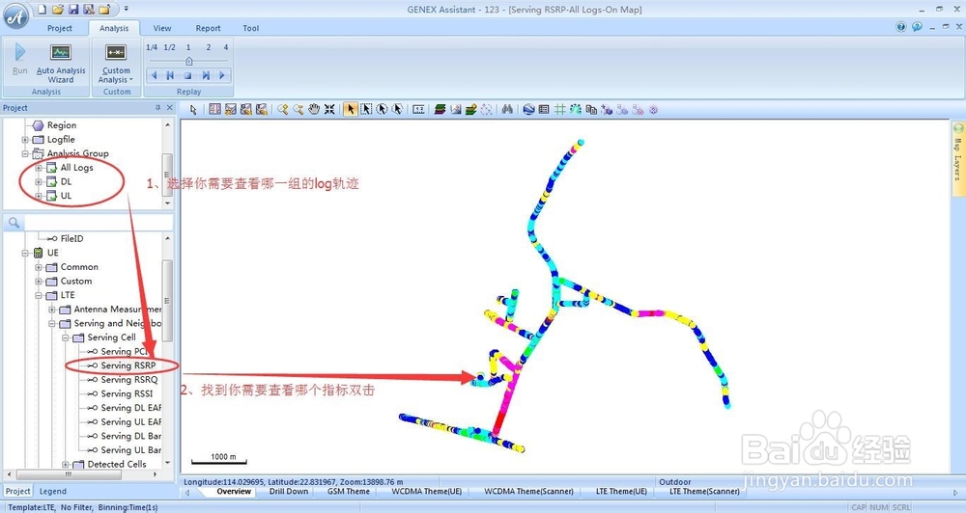The width and height of the screenshot is (966, 513).
Task: Expand the DL analysis group
Action: point(39,181)
